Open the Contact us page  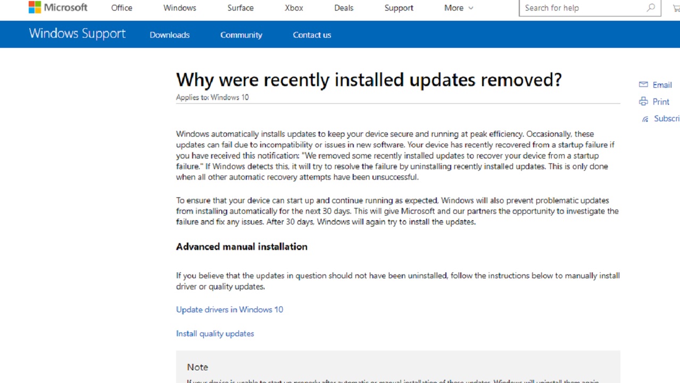click(312, 35)
